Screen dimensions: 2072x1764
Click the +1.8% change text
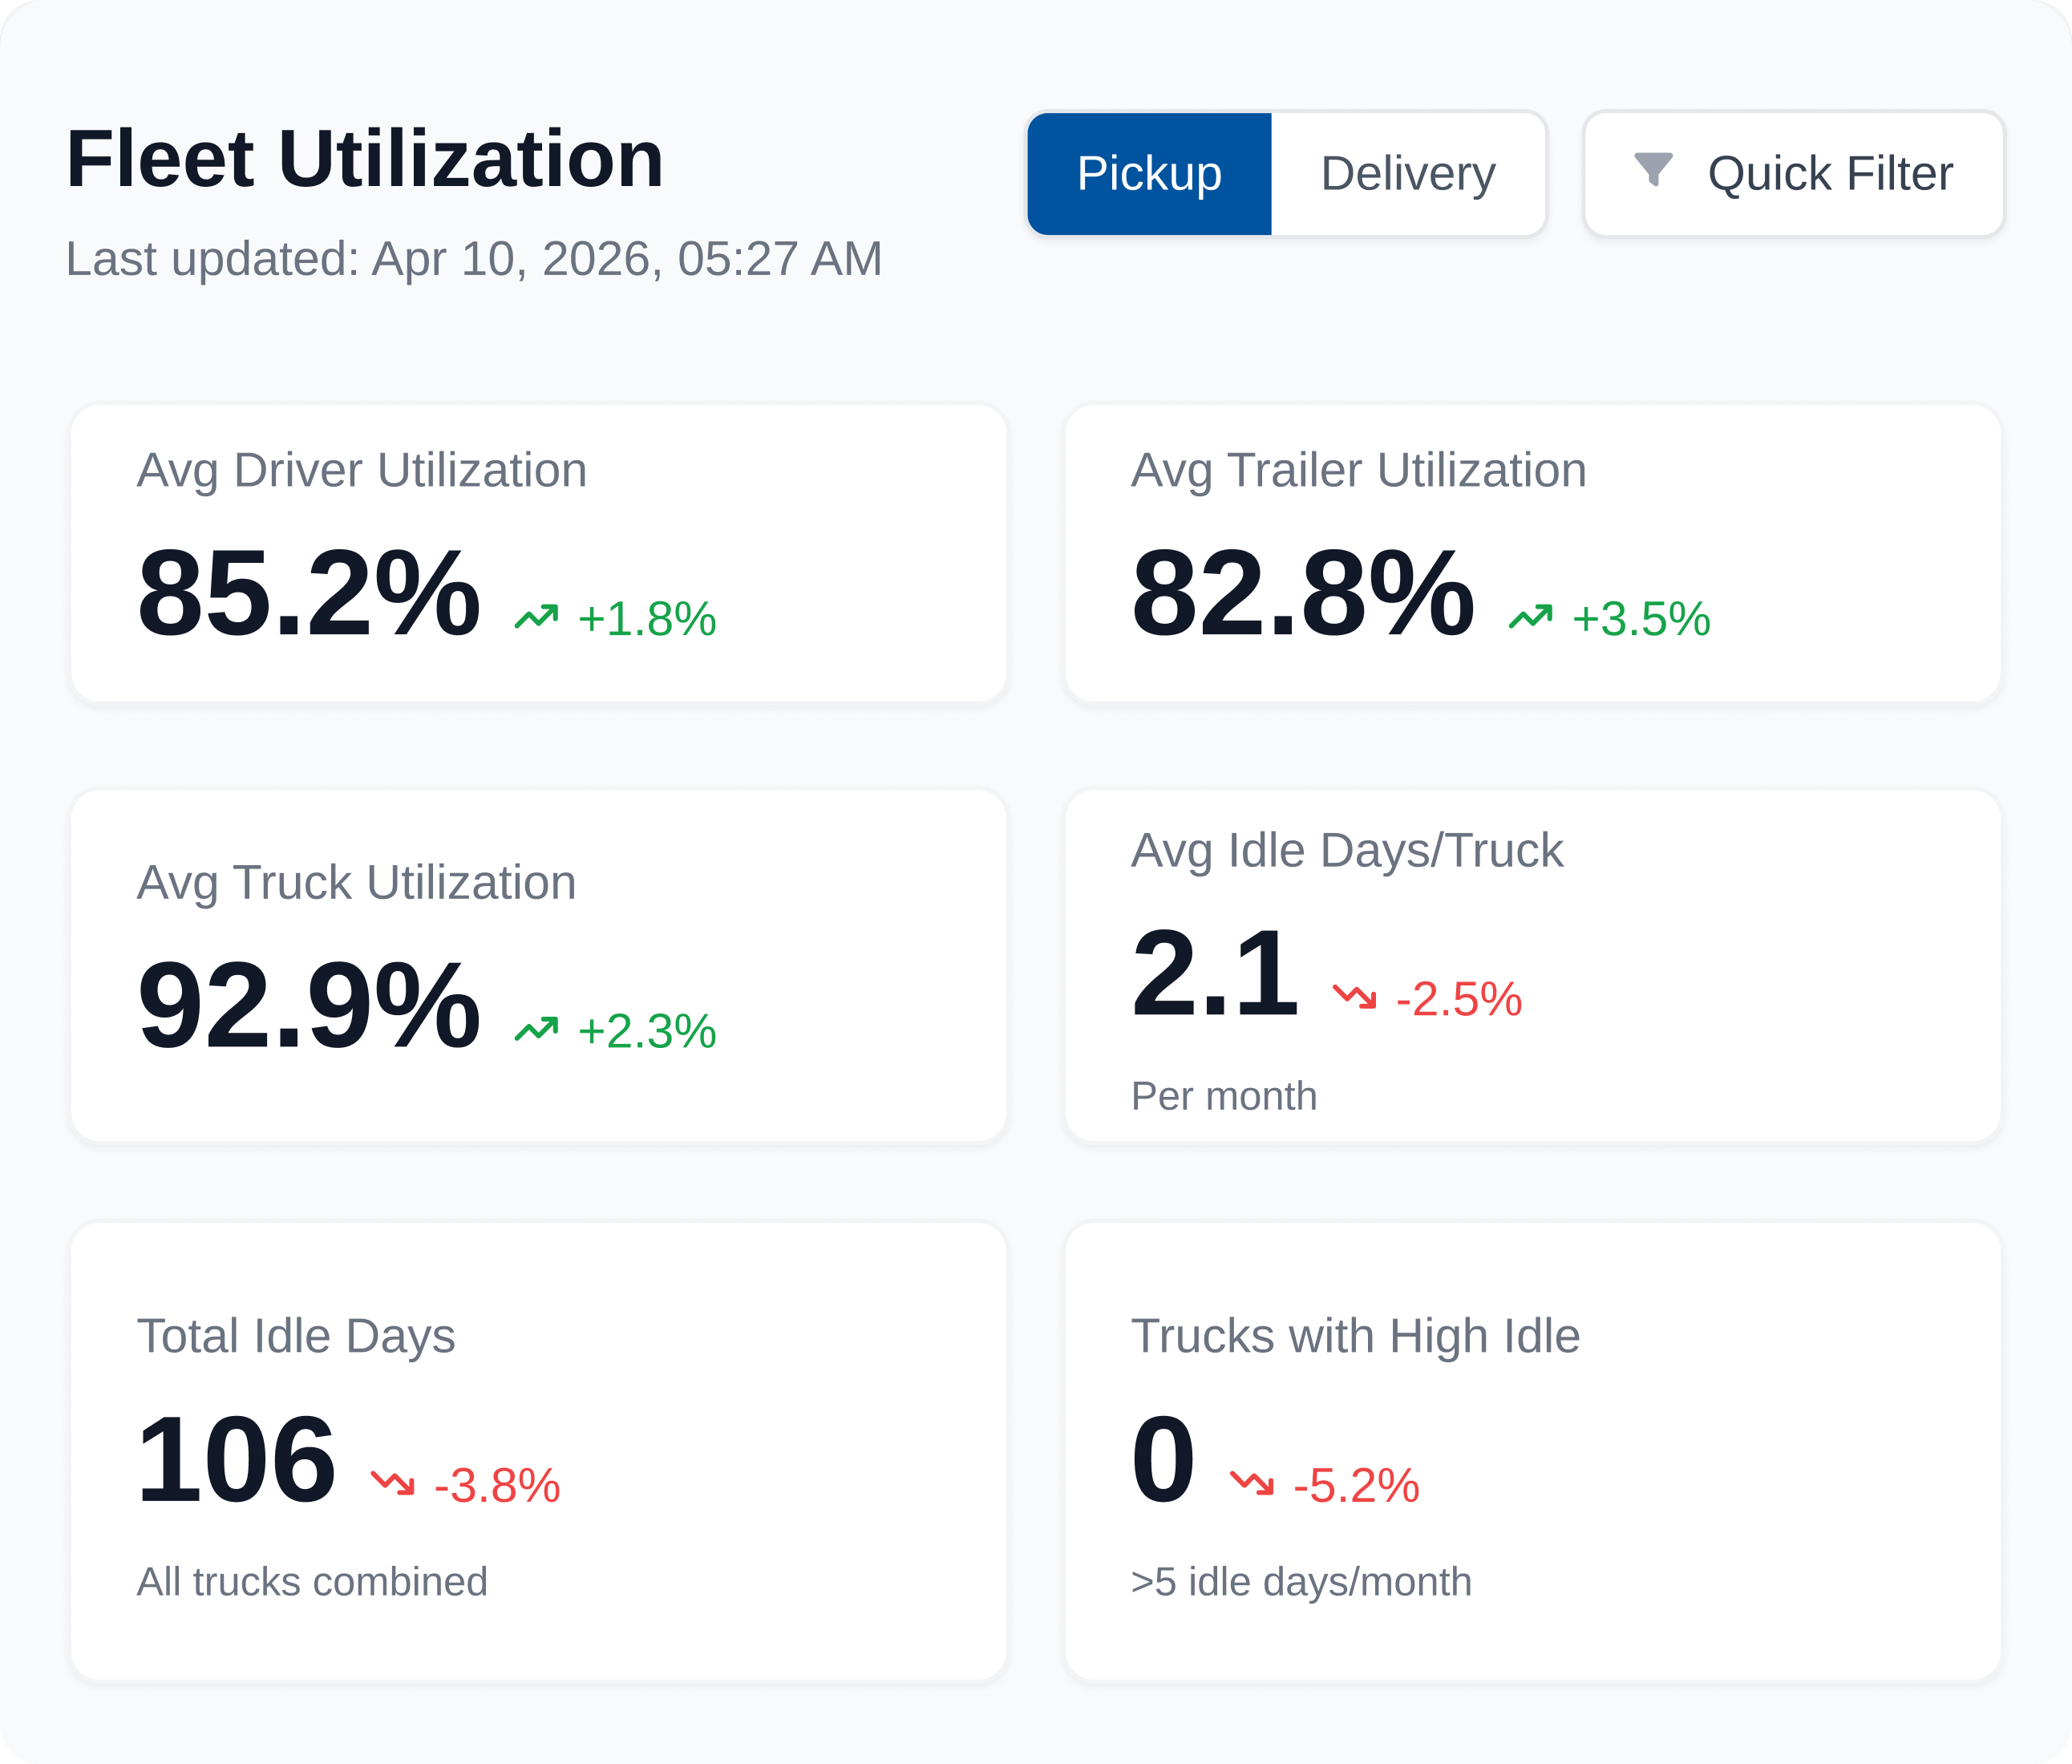(647, 619)
